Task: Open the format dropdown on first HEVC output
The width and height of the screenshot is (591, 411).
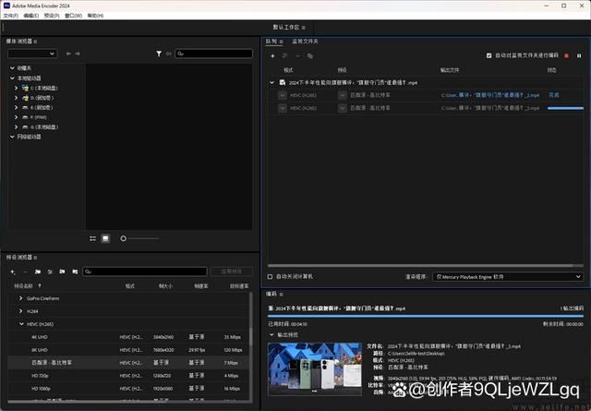Action: (282, 94)
